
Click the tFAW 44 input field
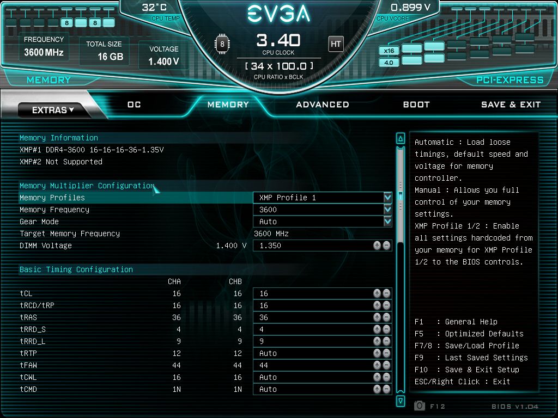323,365
